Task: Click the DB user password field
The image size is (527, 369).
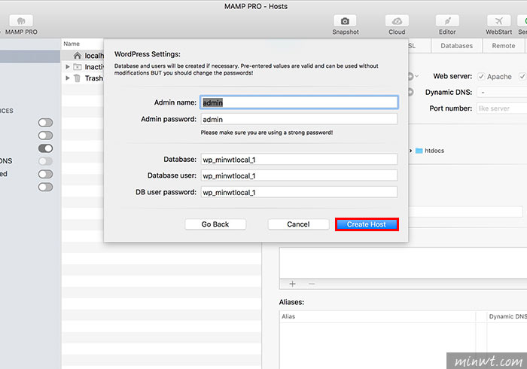Action: click(x=299, y=192)
